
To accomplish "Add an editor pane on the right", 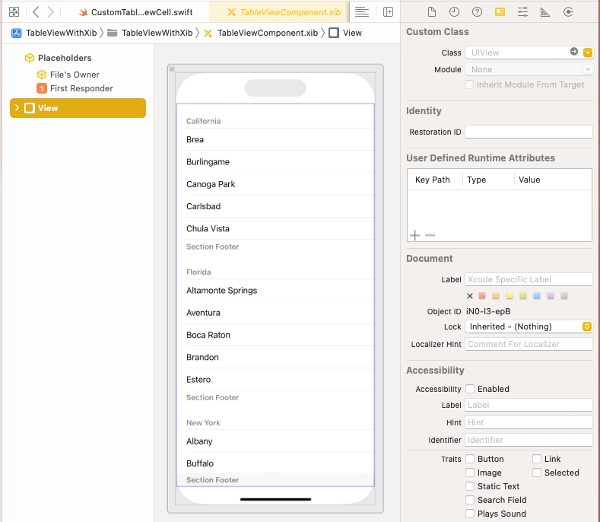I will point(388,12).
